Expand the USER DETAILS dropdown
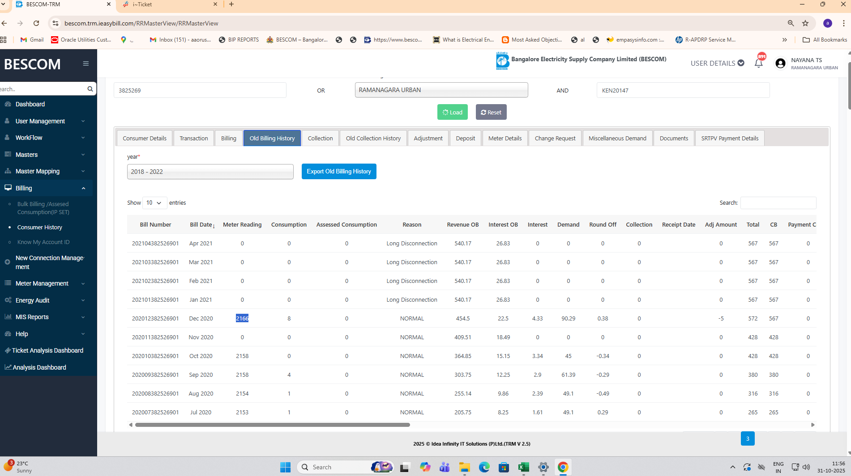The width and height of the screenshot is (851, 476). [717, 63]
